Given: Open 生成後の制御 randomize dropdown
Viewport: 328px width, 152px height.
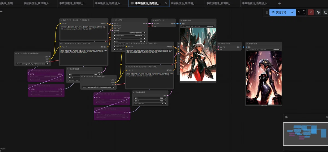Looking at the screenshot, I should (130, 35).
